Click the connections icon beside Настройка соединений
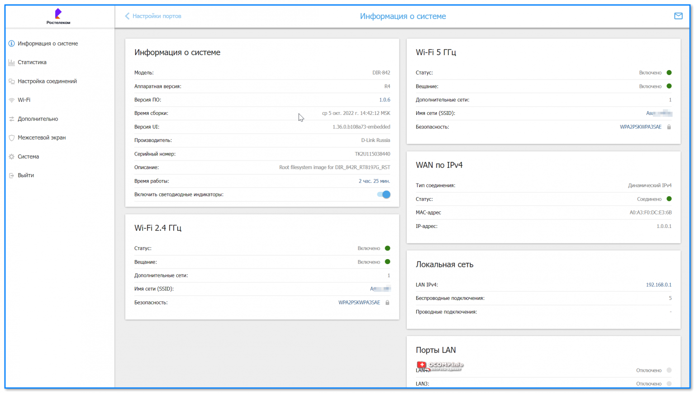 click(x=12, y=81)
